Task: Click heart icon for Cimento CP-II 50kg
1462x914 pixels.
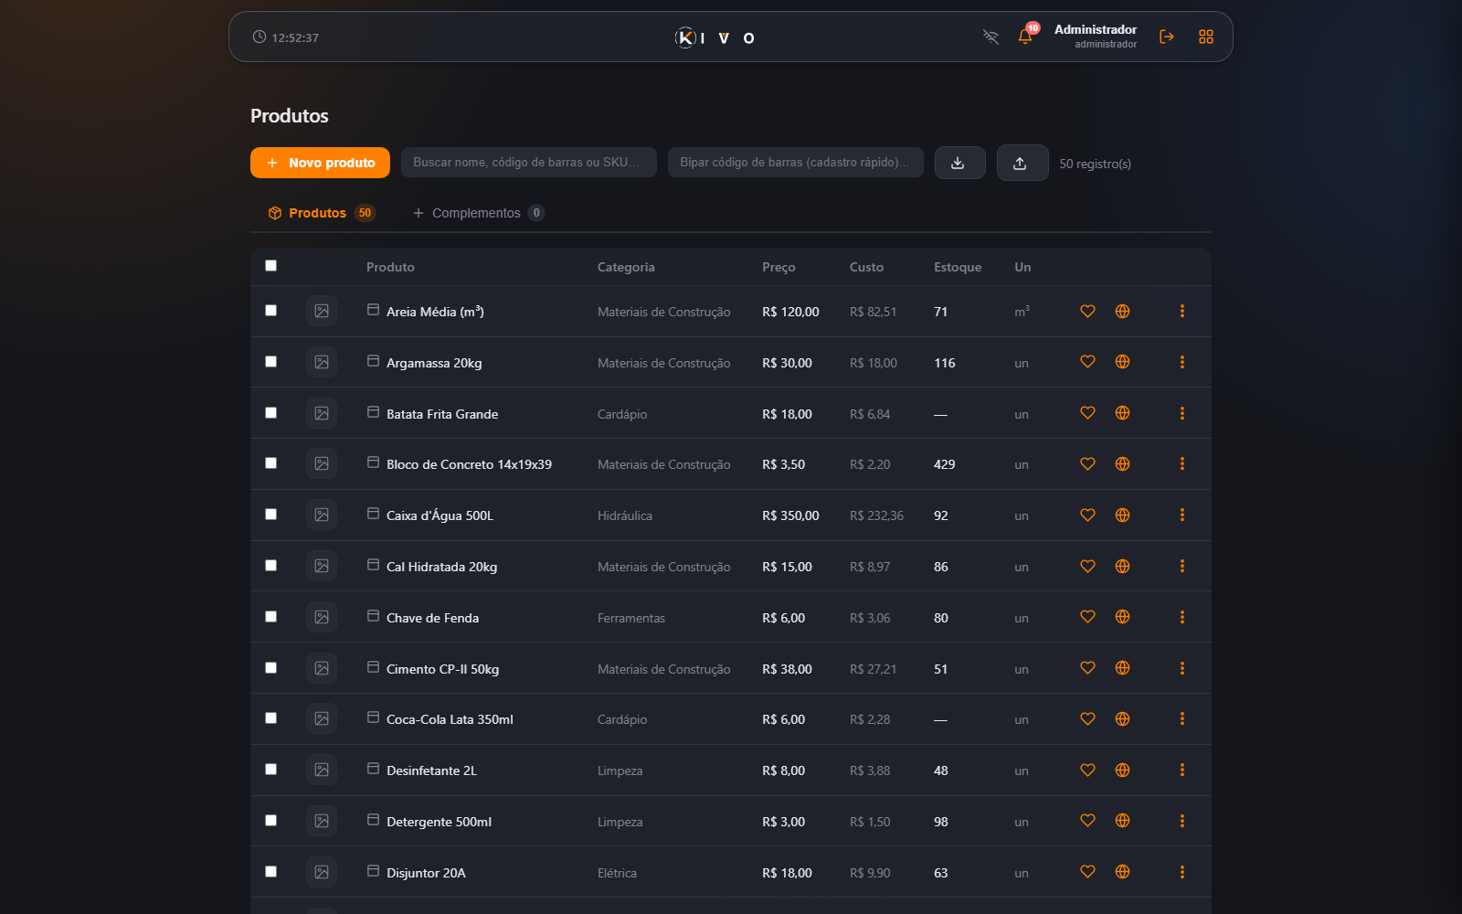Action: pos(1087,668)
